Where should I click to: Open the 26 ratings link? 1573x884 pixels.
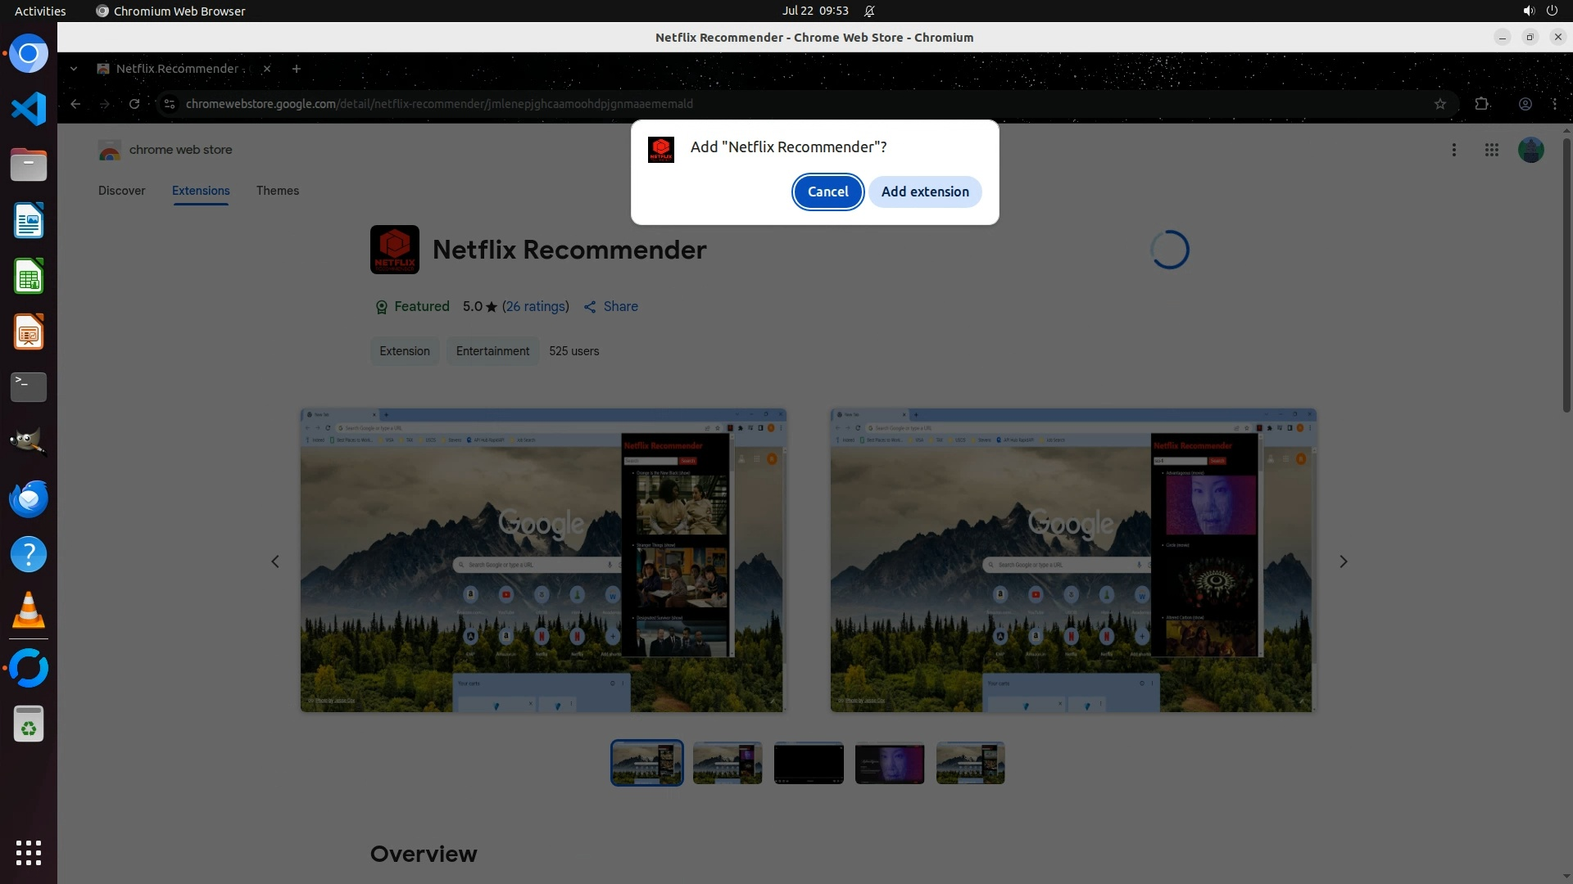coord(535,306)
